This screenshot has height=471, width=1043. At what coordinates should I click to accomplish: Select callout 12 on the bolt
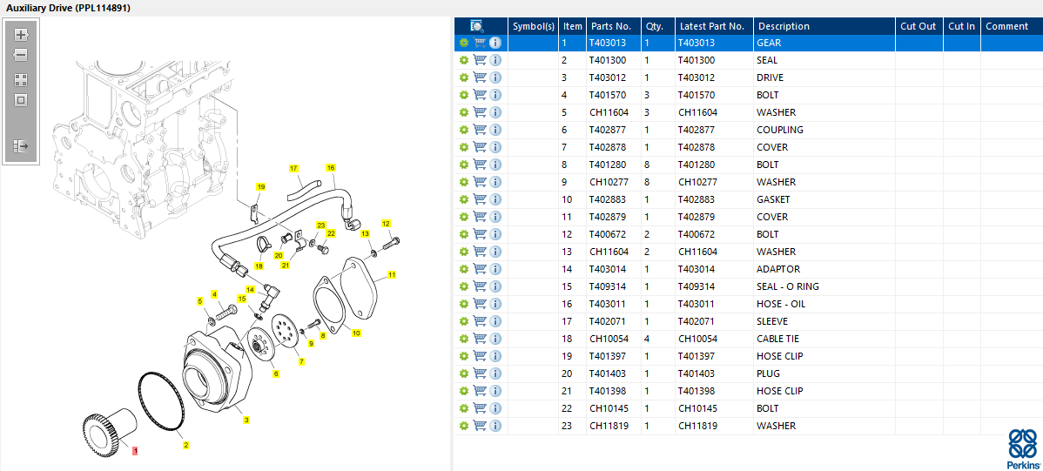(x=386, y=224)
